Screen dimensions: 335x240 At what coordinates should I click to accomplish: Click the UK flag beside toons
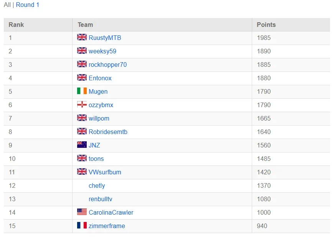[x=82, y=158]
